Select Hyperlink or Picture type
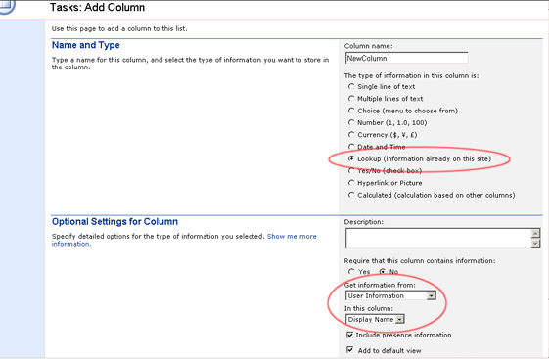Screen dimensions: 549x359 pos(351,183)
